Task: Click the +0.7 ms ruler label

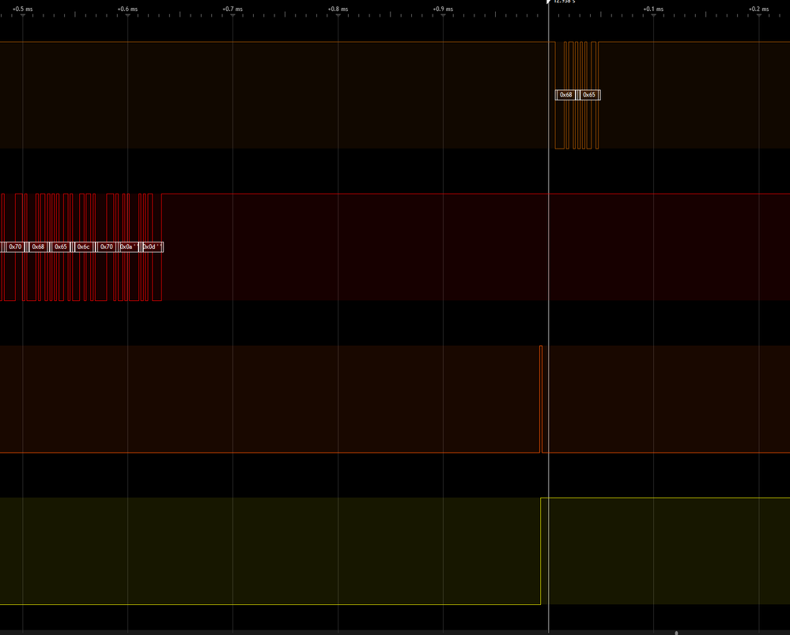Action: click(x=232, y=9)
